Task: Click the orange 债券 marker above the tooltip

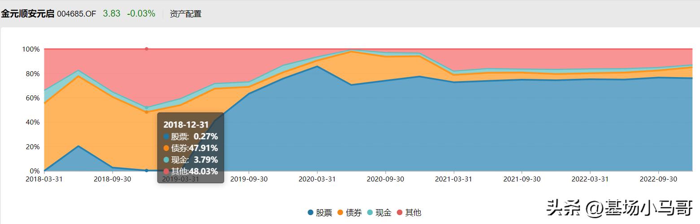Action: pyautogui.click(x=147, y=112)
